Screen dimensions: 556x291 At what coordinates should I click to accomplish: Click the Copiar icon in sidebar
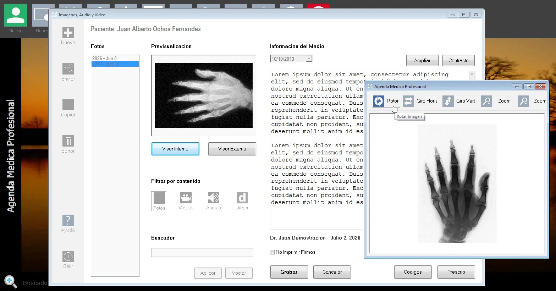tap(68, 105)
